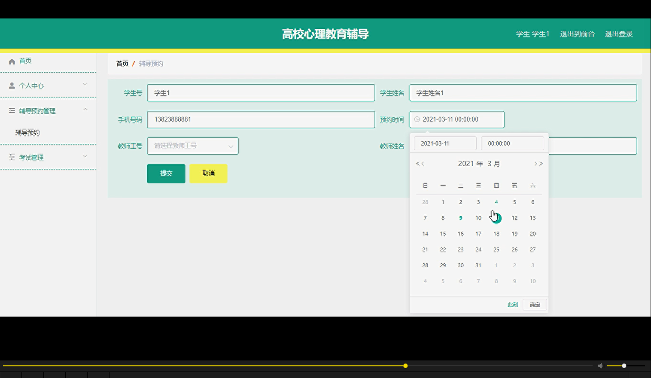Select March 13 in the calendar
This screenshot has width=651, height=378.
(532, 218)
